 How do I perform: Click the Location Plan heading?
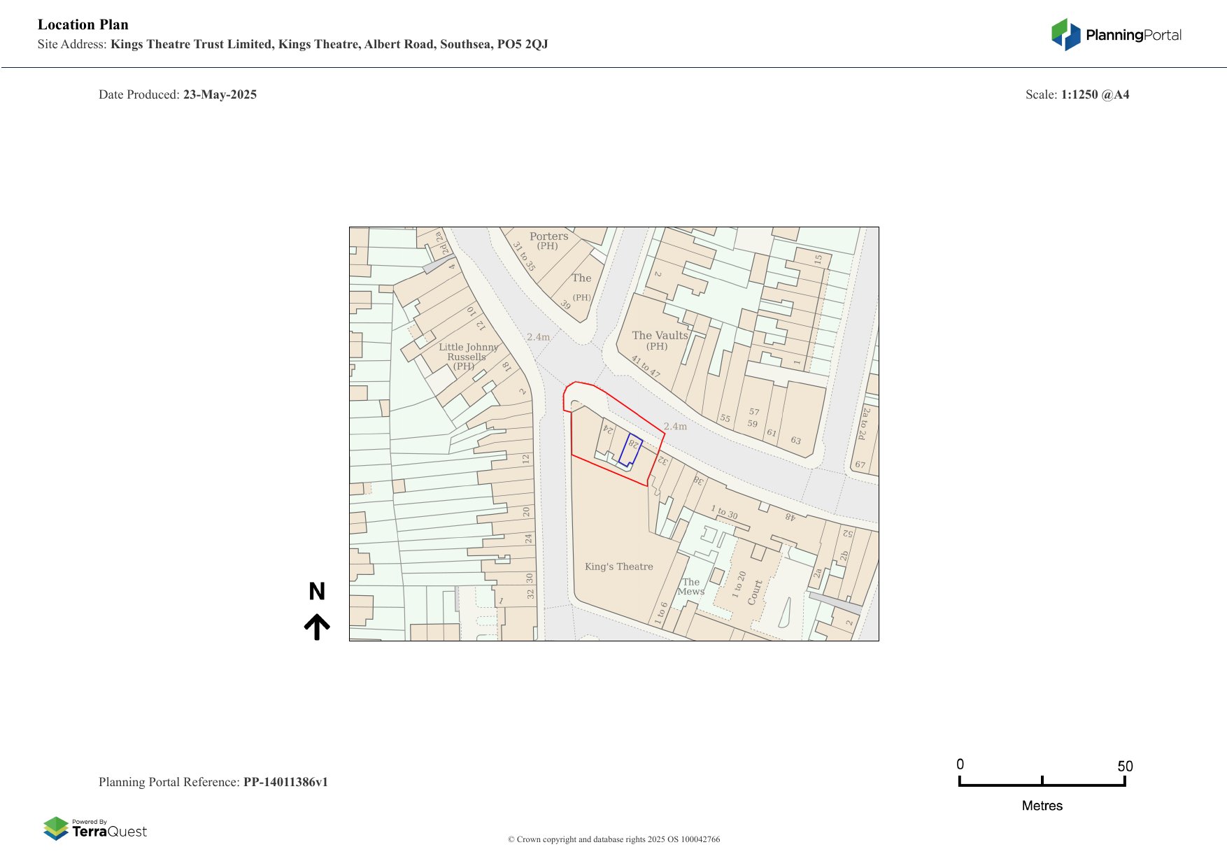(83, 24)
